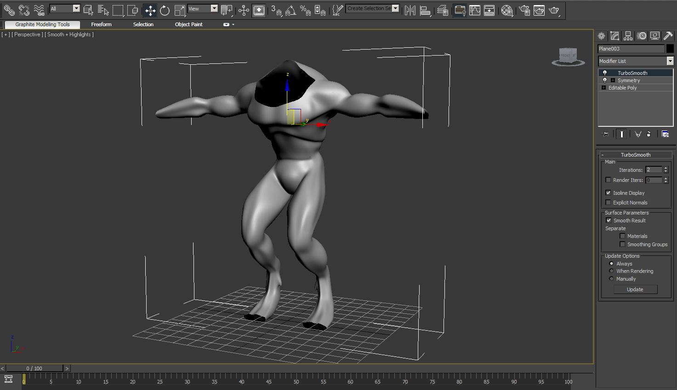Collapse the TurboSmooth rollout
The width and height of the screenshot is (677, 390).
tap(636, 155)
